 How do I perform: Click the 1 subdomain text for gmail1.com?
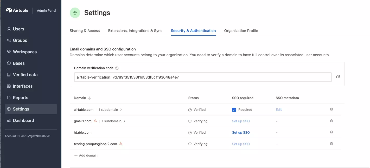tap(111, 121)
